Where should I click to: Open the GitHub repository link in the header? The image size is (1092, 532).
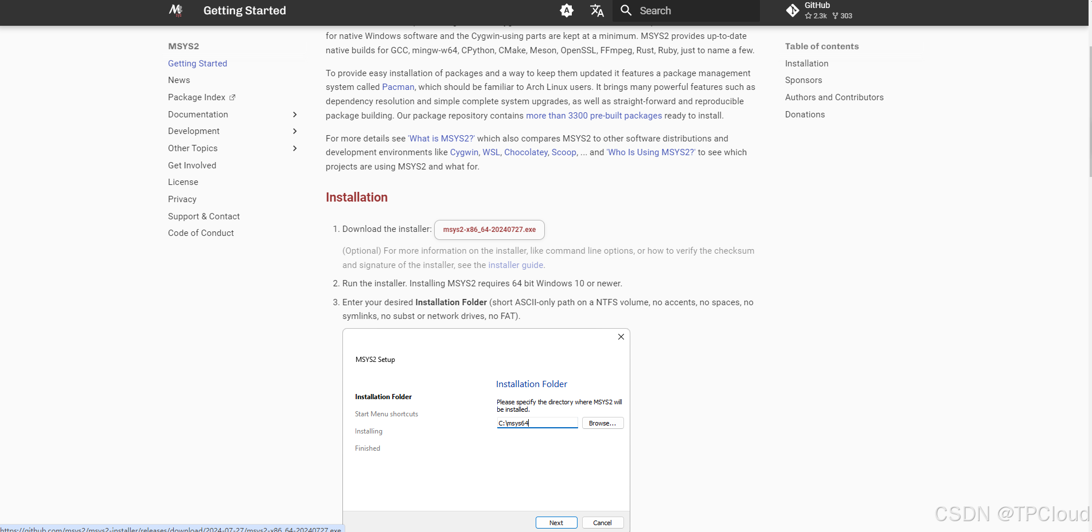click(819, 10)
